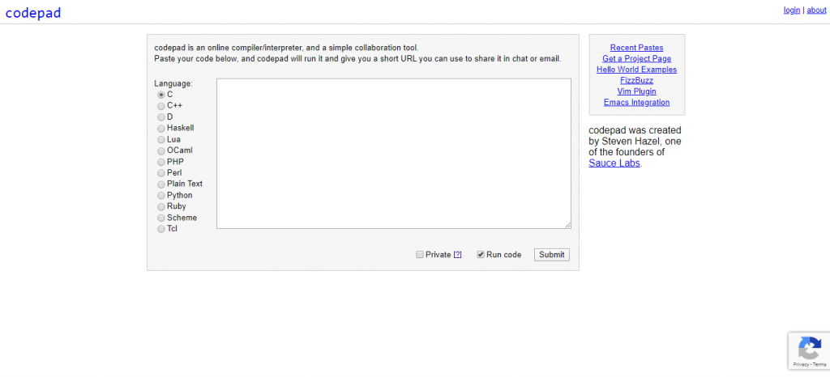
Task: Click the codepad logo in header
Action: (x=32, y=13)
